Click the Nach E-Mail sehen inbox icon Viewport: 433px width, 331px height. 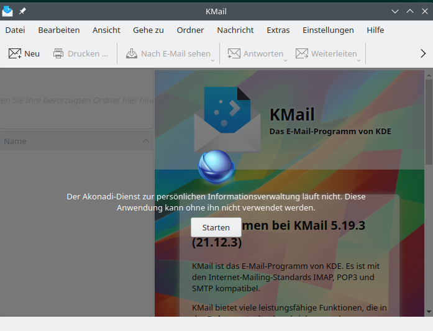132,53
